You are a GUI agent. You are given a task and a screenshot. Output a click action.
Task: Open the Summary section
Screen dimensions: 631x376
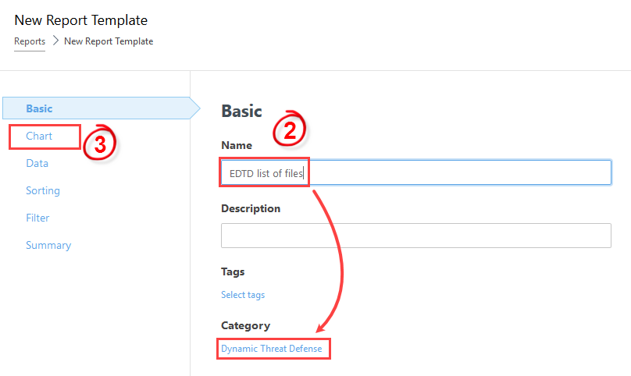[48, 245]
